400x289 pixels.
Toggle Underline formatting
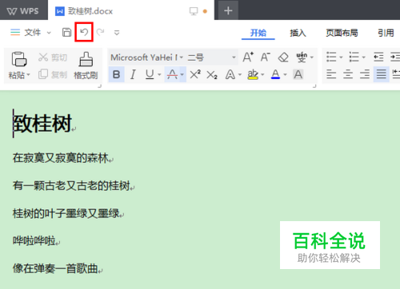point(150,74)
